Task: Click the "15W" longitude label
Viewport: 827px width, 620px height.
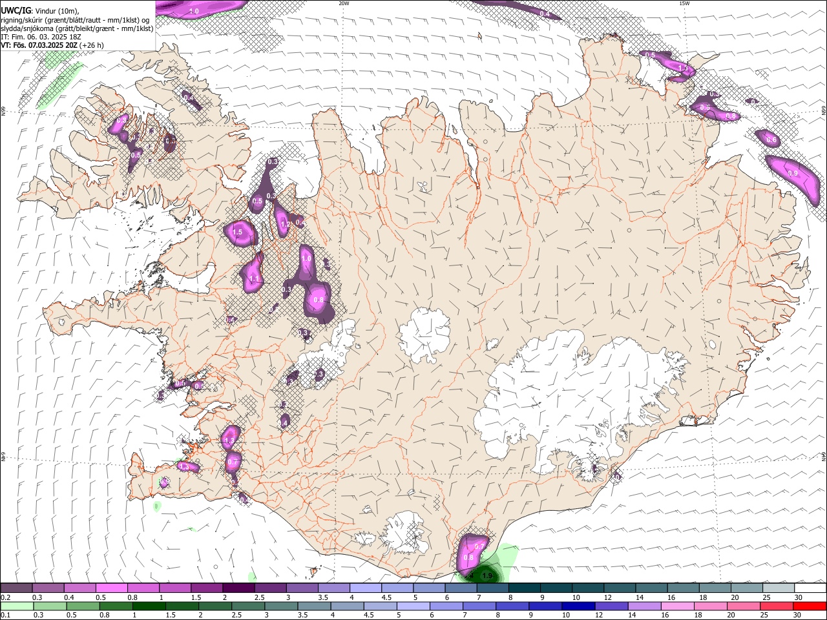Action: click(x=684, y=3)
